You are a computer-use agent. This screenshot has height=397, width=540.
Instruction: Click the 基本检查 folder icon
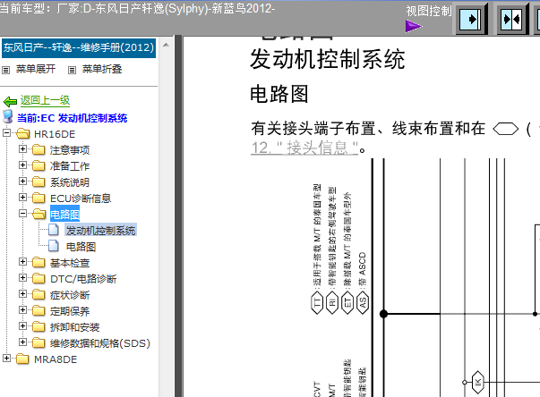(39, 262)
